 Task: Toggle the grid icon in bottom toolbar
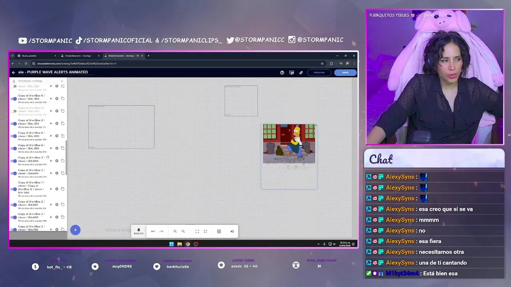point(219,231)
